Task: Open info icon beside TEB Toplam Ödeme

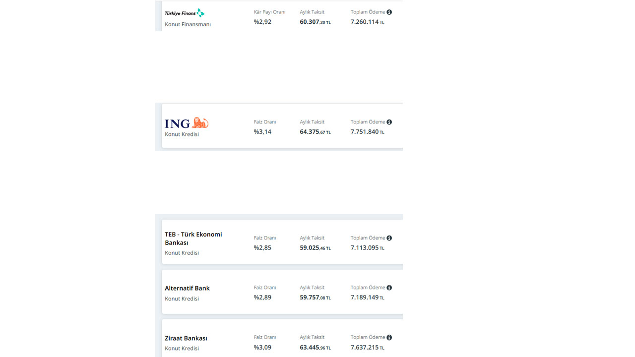Action: pyautogui.click(x=389, y=238)
